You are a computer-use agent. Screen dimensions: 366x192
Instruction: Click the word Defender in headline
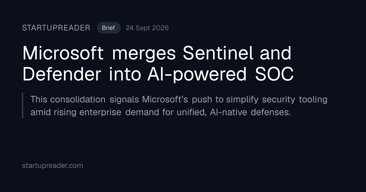click(62, 74)
